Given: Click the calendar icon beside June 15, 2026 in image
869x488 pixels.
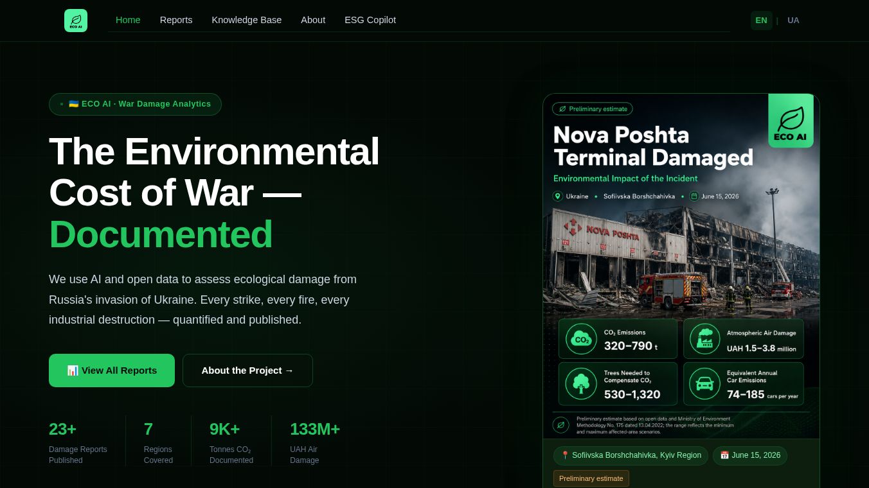Looking at the screenshot, I should coord(694,196).
